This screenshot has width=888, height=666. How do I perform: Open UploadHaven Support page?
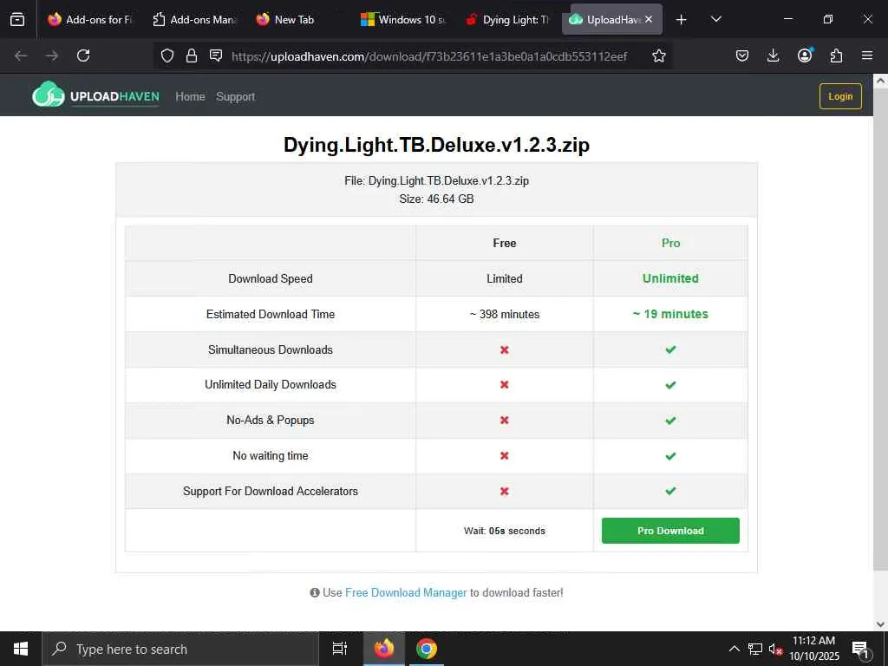point(236,97)
